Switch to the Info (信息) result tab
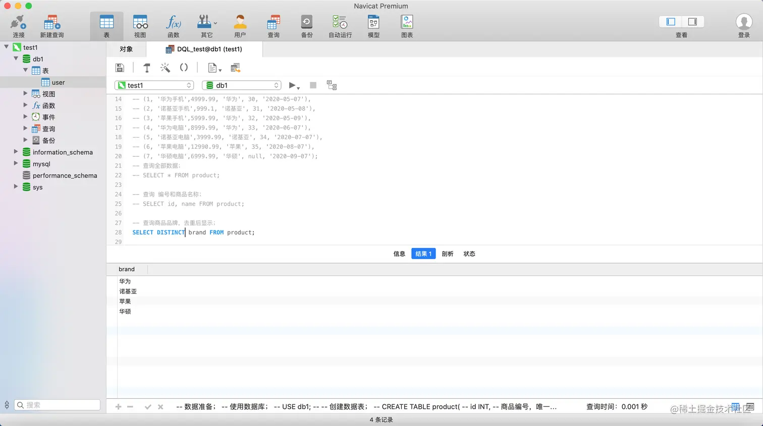The image size is (763, 426). point(399,254)
